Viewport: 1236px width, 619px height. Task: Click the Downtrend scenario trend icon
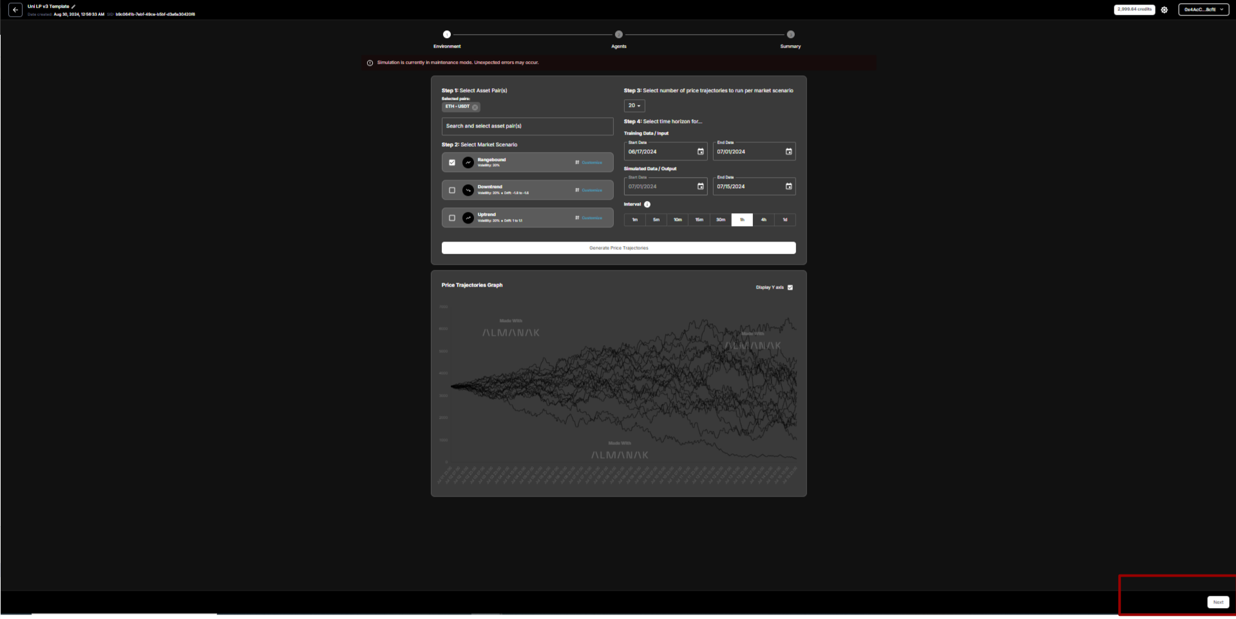pos(468,190)
